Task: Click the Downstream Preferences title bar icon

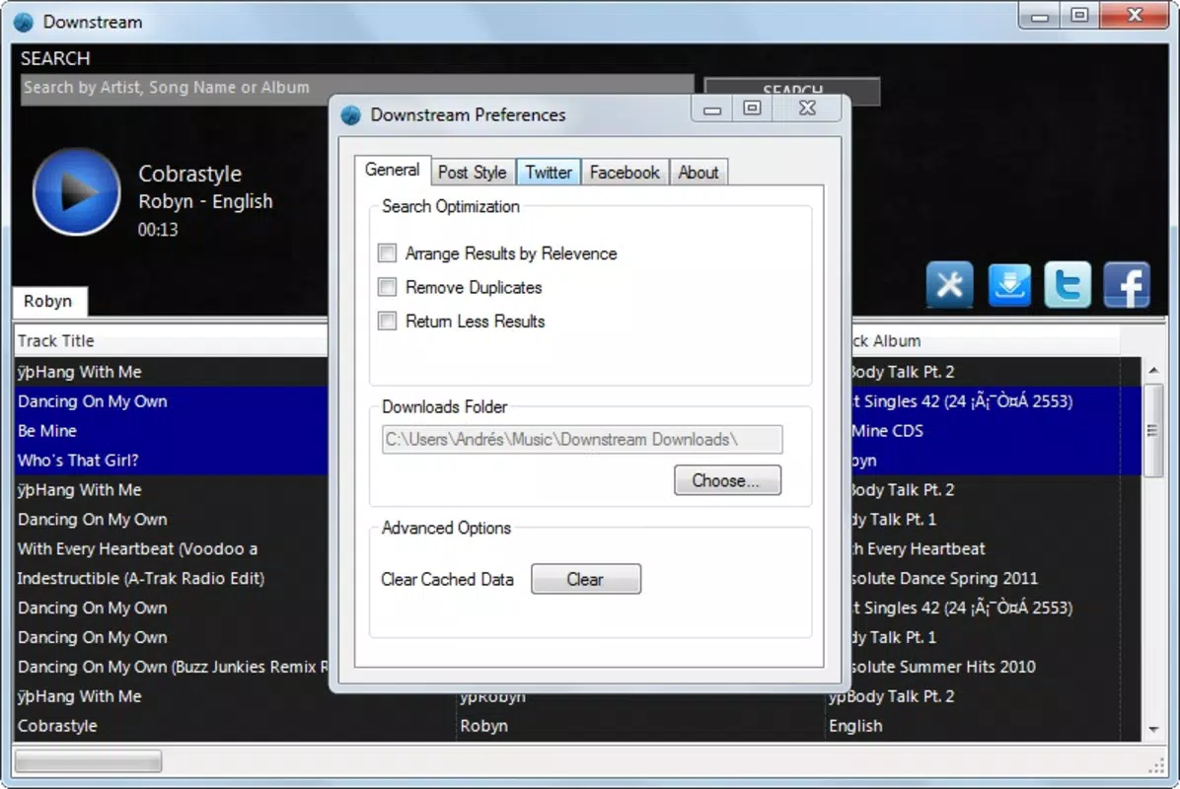Action: [x=350, y=115]
